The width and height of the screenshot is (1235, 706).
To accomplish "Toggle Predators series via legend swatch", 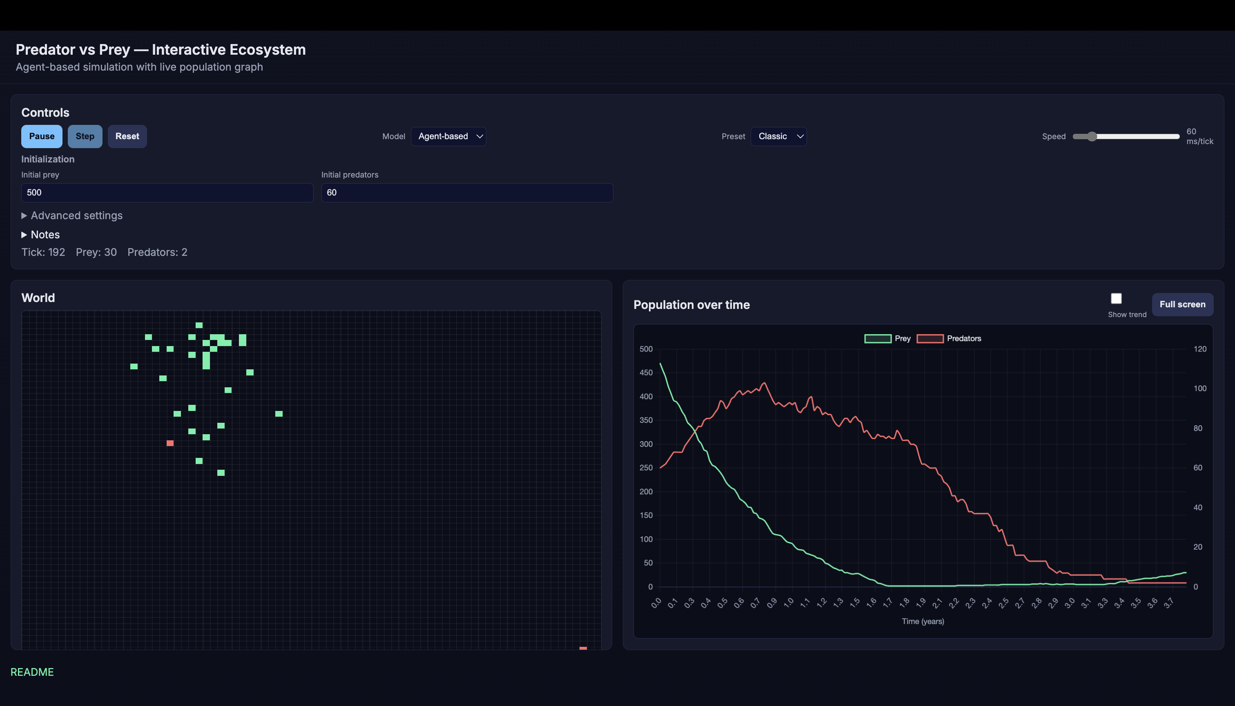I will 930,338.
